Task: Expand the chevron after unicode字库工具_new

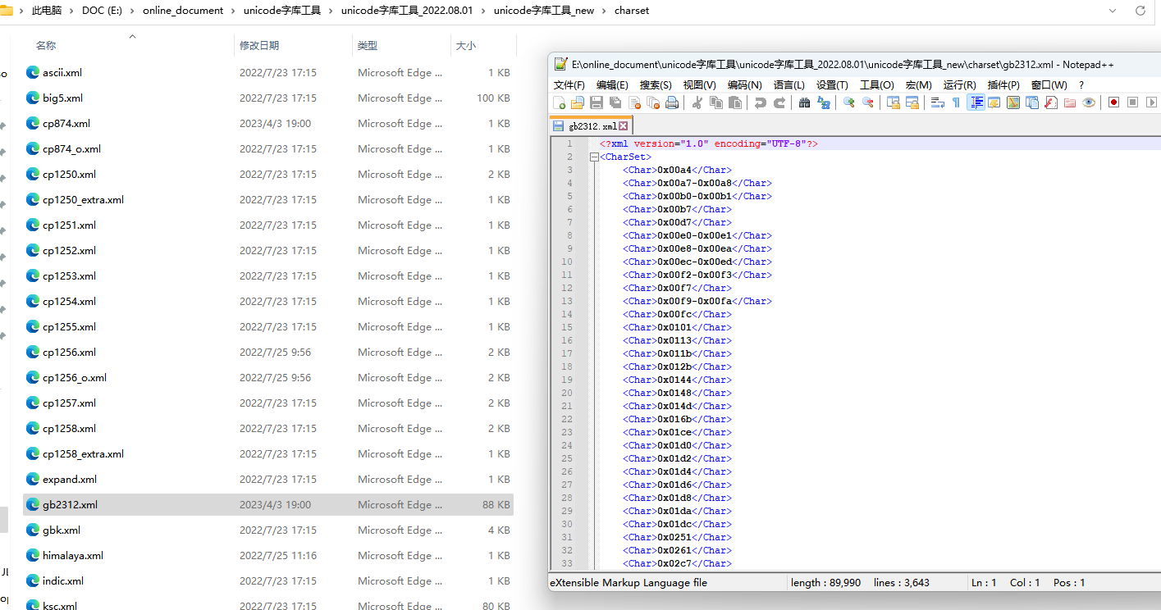Action: [x=605, y=11]
